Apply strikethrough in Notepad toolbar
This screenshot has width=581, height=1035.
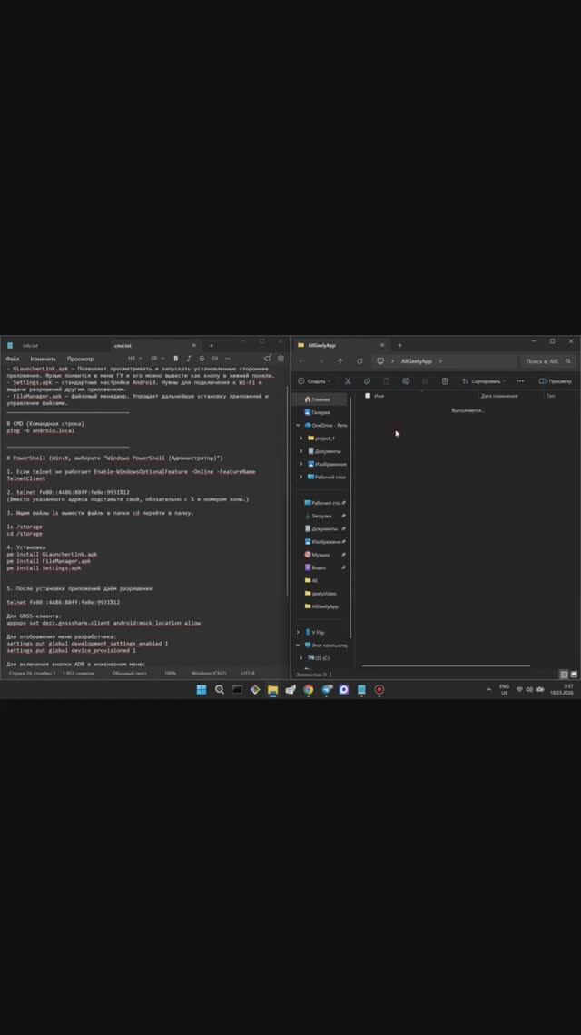coord(202,359)
